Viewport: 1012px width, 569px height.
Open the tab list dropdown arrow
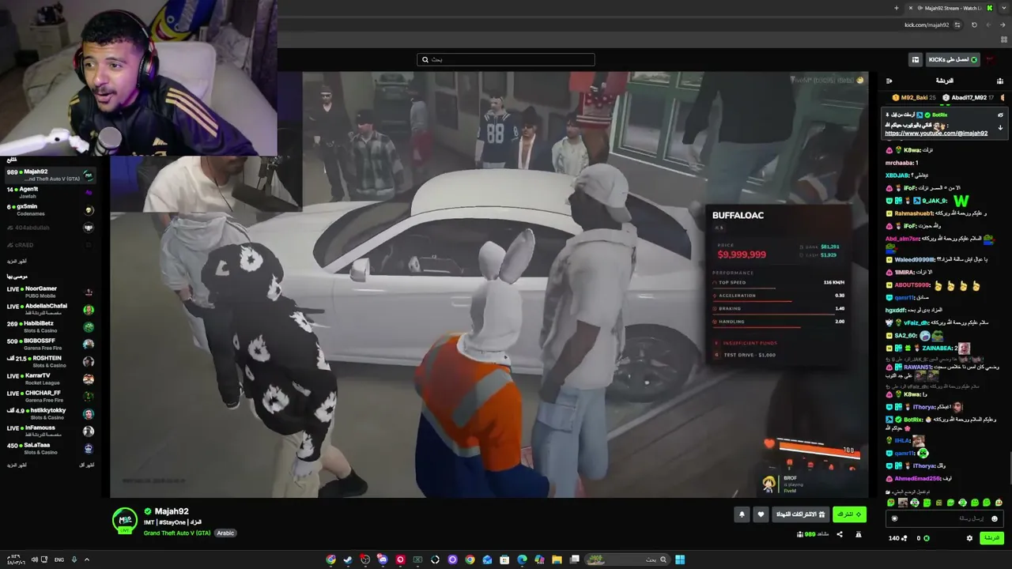pyautogui.click(x=1003, y=8)
